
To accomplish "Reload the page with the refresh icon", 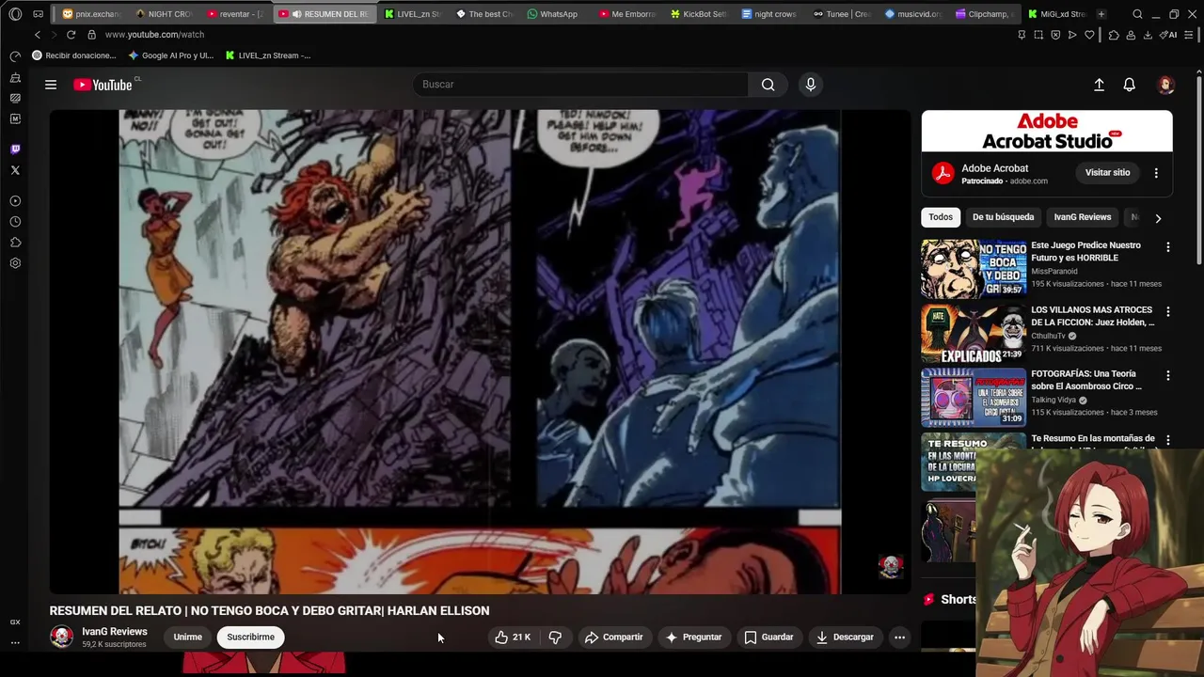I will click(x=71, y=35).
